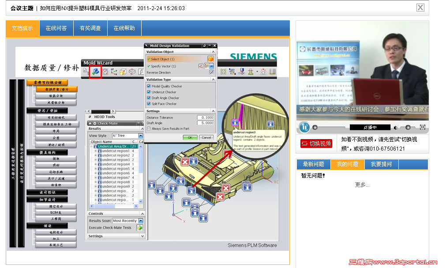Screen dimensions: 446x268
Task: Click the Distance Tolerance value field
Action: [x=206, y=117]
